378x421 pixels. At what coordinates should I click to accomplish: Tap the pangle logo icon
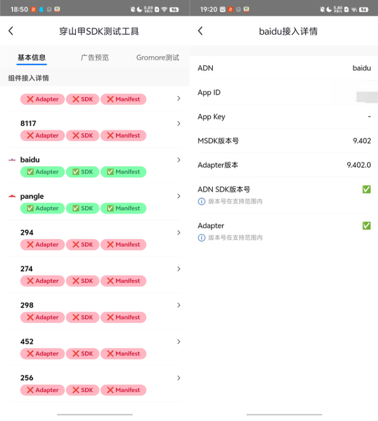tap(12, 196)
